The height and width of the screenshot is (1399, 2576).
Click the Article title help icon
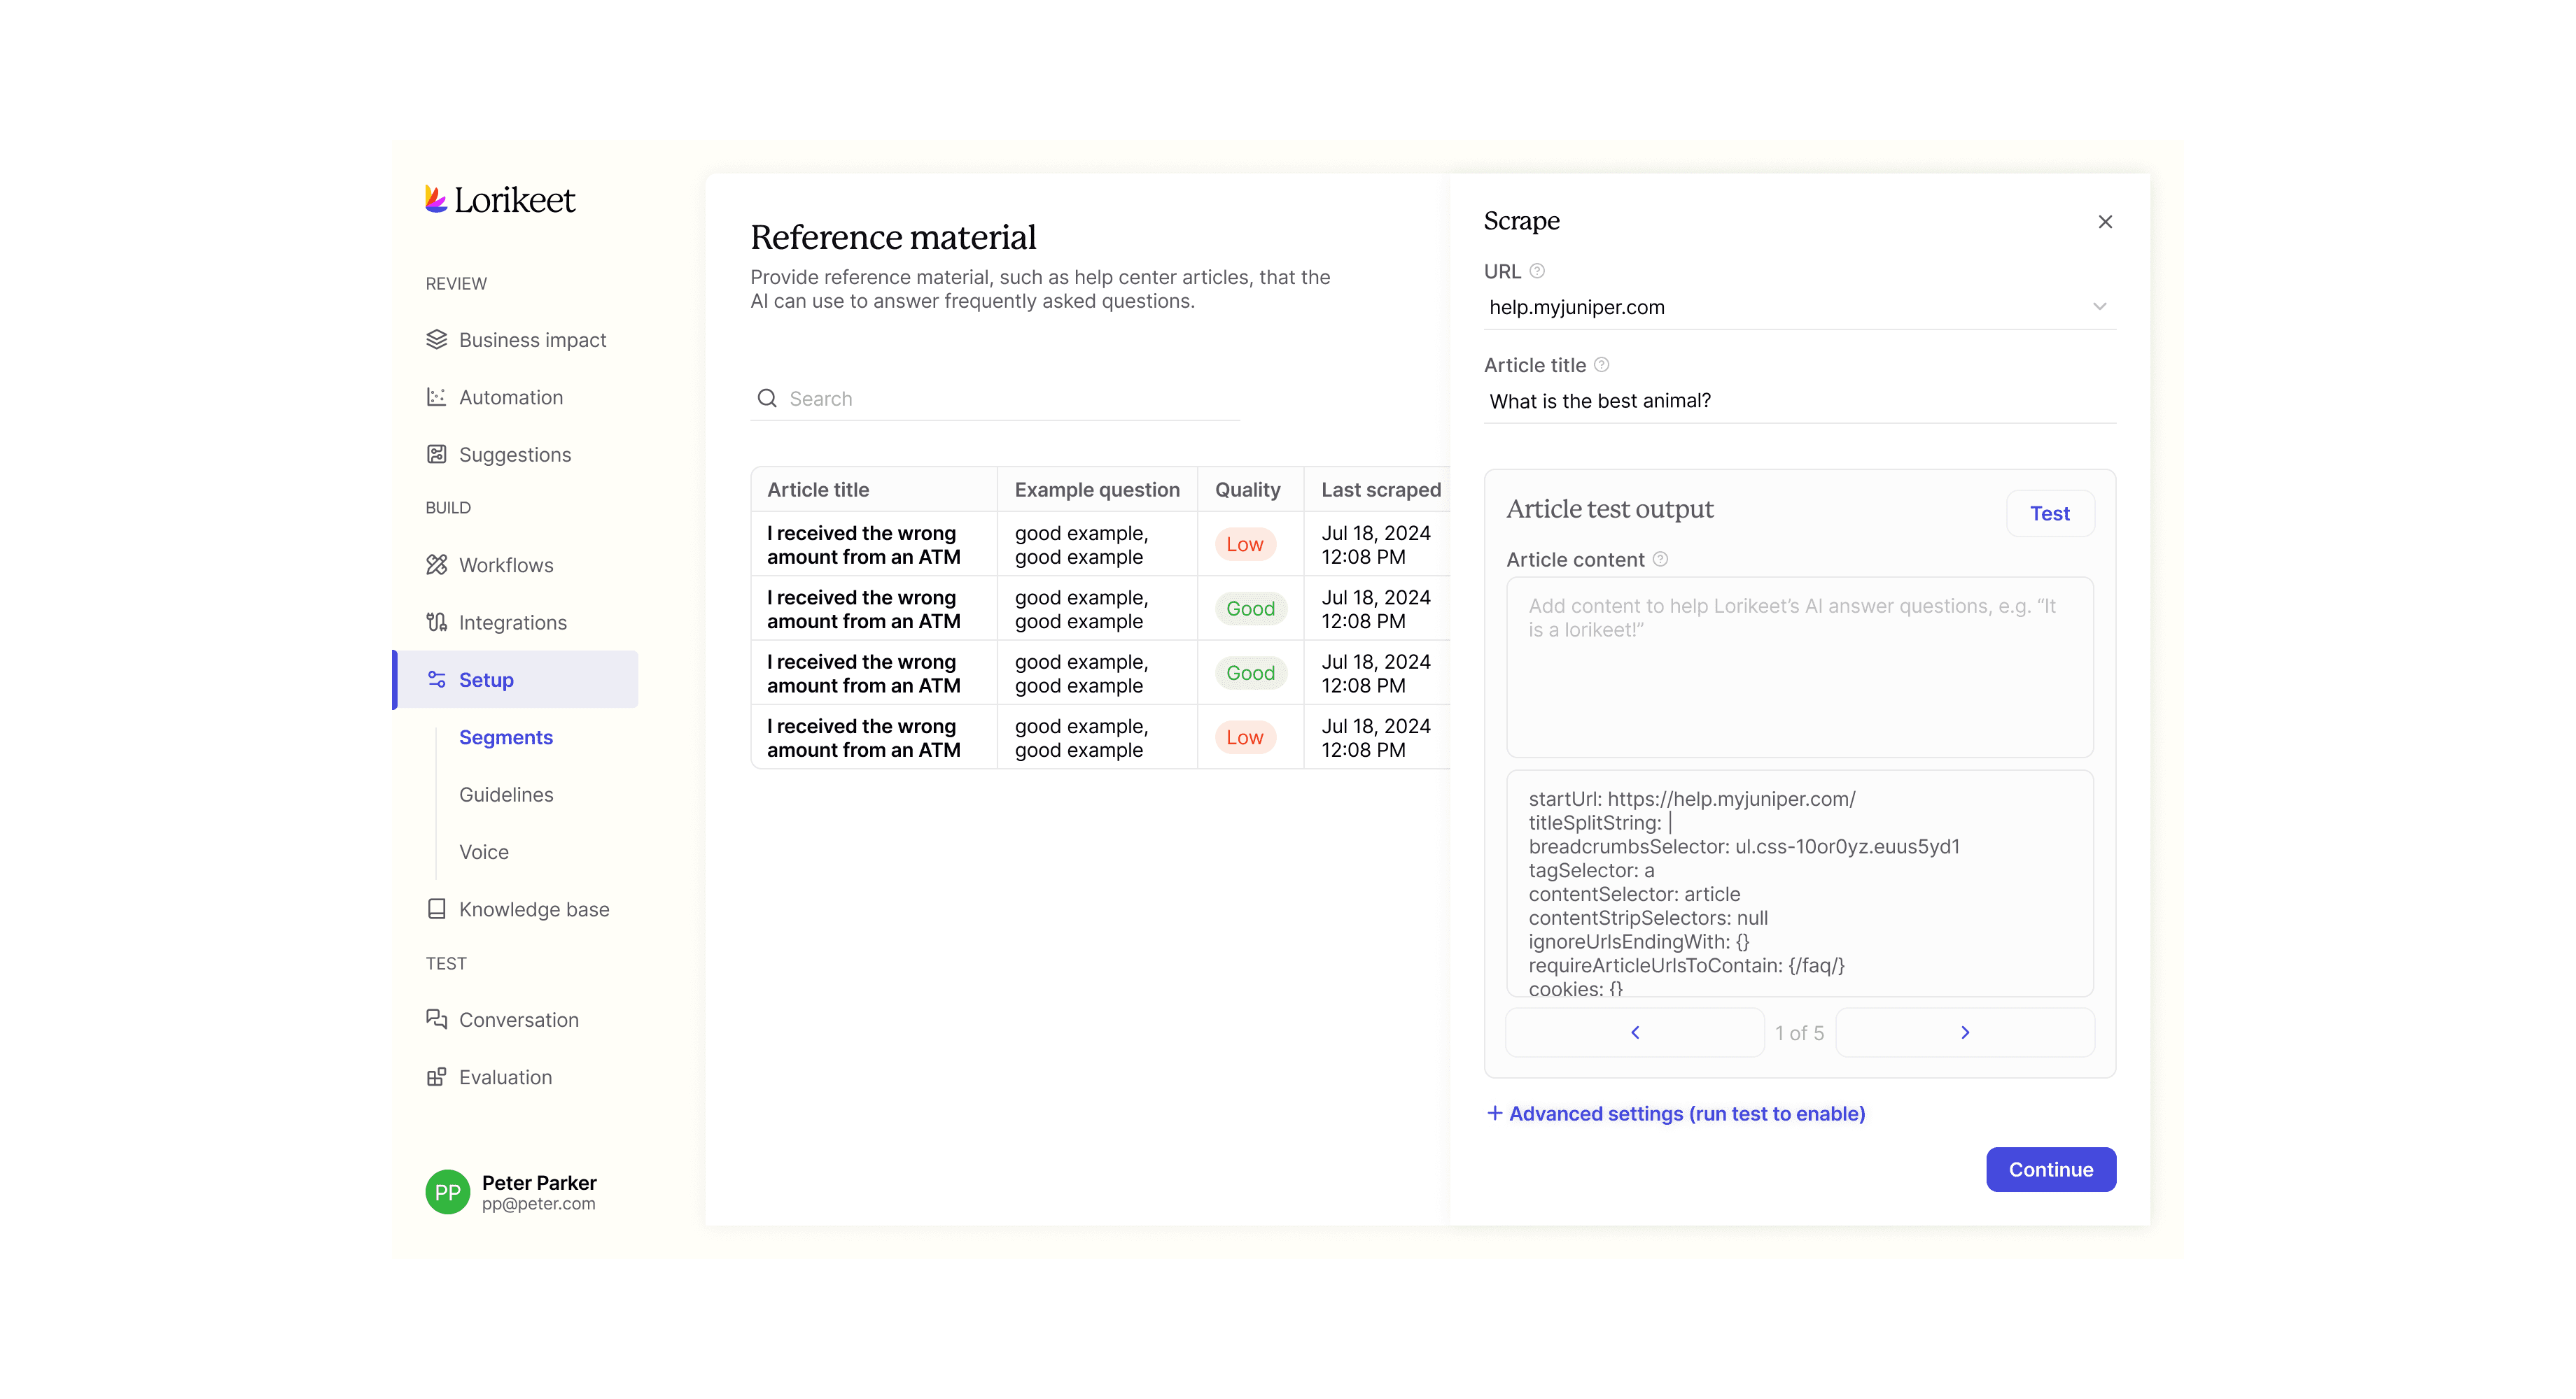1601,364
